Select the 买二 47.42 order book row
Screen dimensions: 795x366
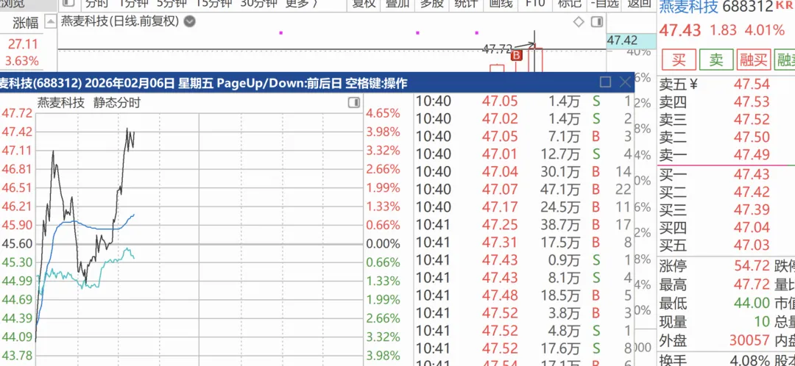726,193
